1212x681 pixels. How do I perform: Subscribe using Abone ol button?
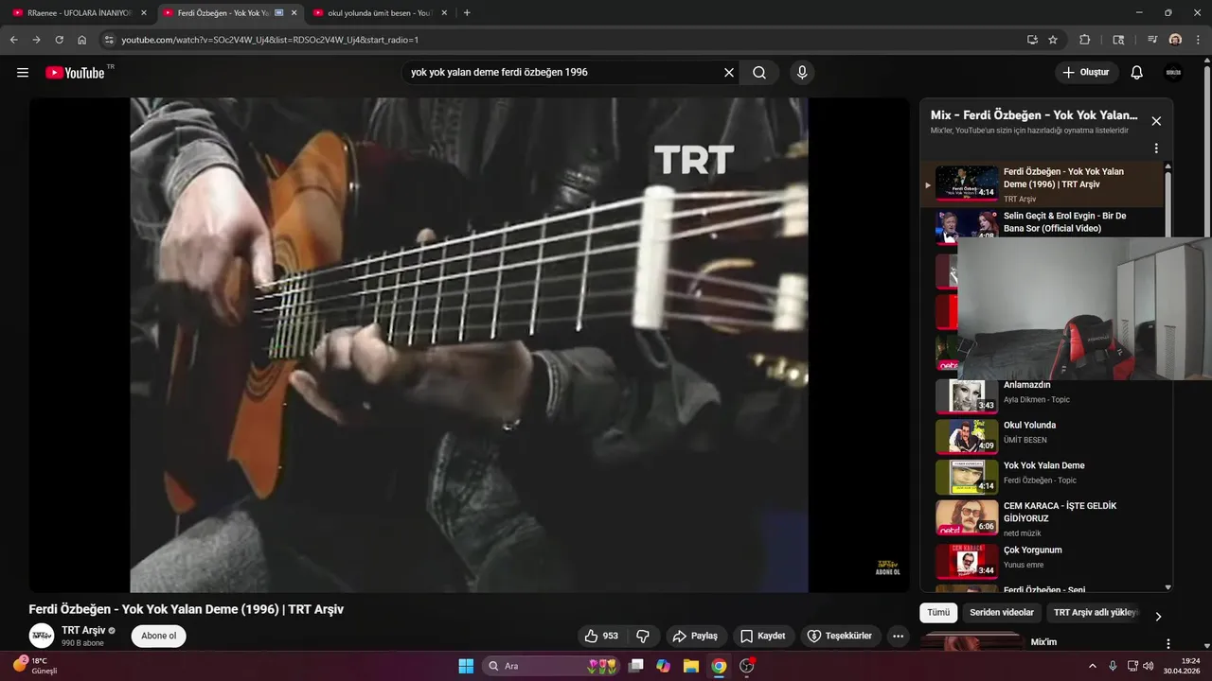(x=158, y=636)
